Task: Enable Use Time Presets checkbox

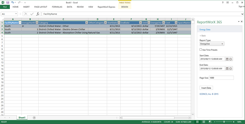Action: pyautogui.click(x=201, y=50)
